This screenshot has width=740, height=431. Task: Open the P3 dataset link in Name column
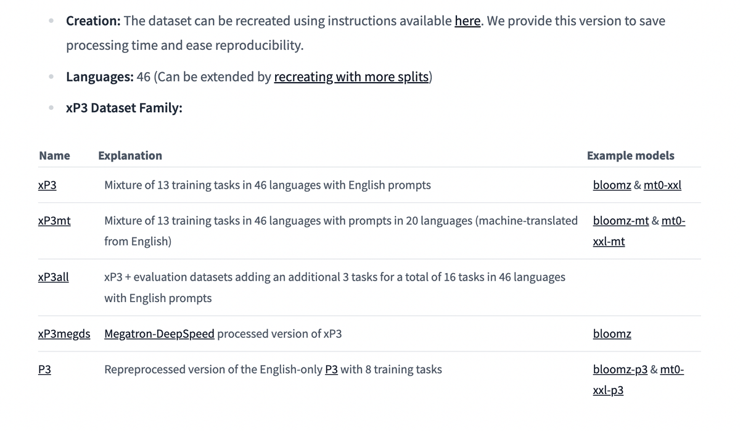click(x=44, y=369)
